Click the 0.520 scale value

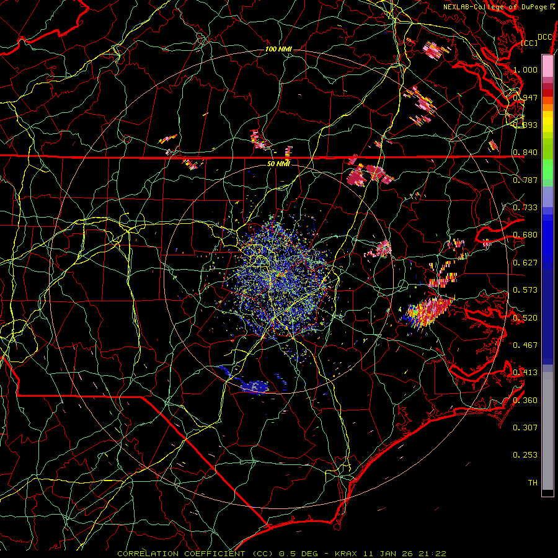(x=525, y=318)
